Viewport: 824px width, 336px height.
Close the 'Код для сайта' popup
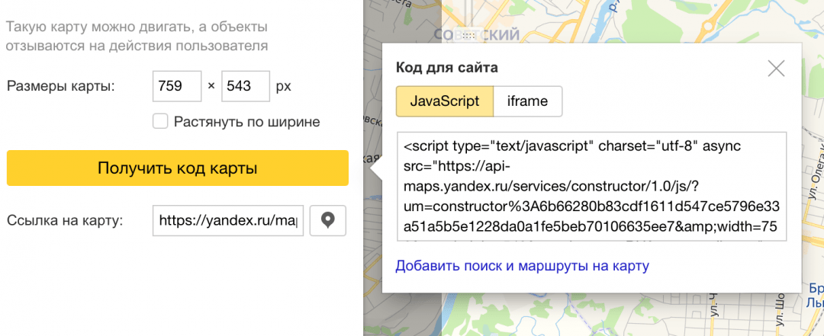pos(776,69)
